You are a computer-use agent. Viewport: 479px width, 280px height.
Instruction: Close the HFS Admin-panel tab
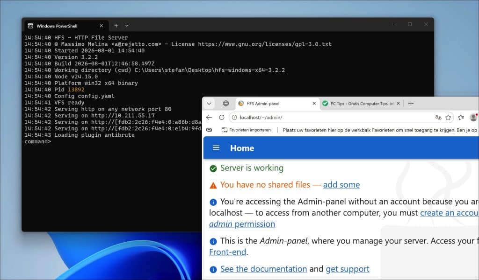(314, 104)
